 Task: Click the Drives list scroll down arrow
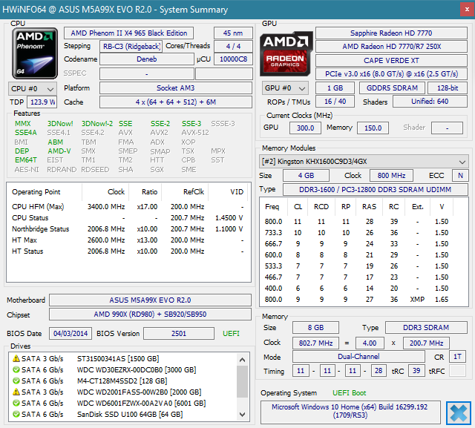(242, 415)
